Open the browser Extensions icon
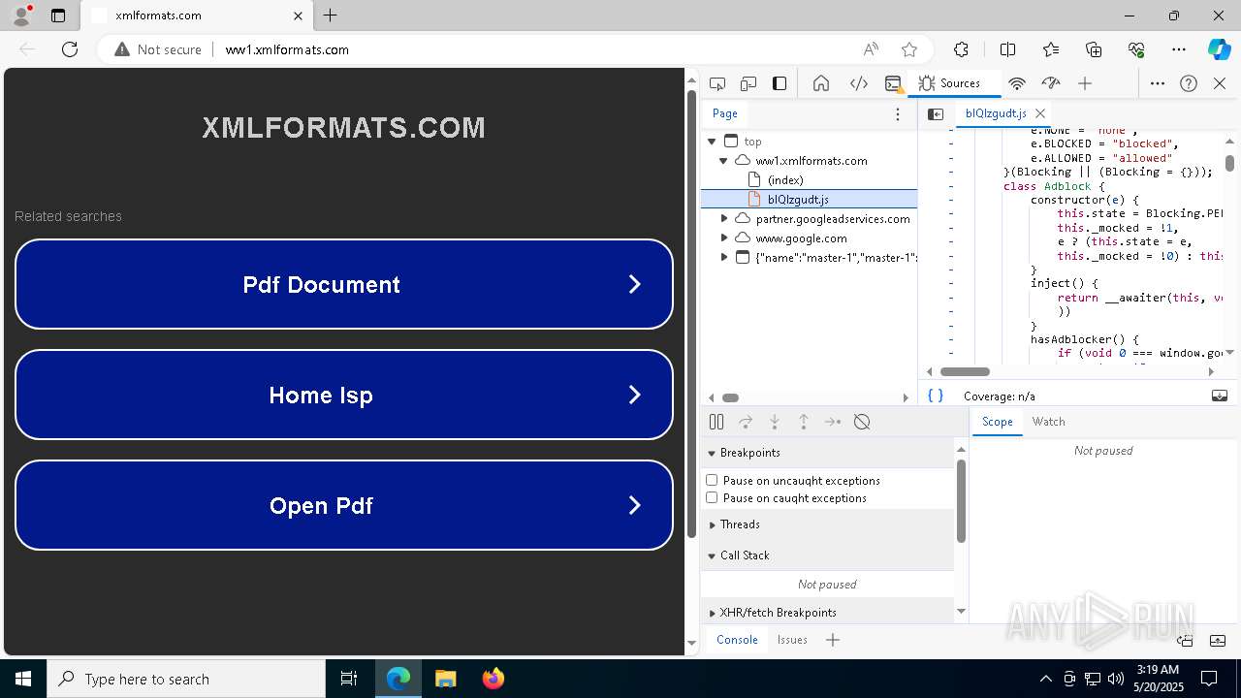 (961, 49)
